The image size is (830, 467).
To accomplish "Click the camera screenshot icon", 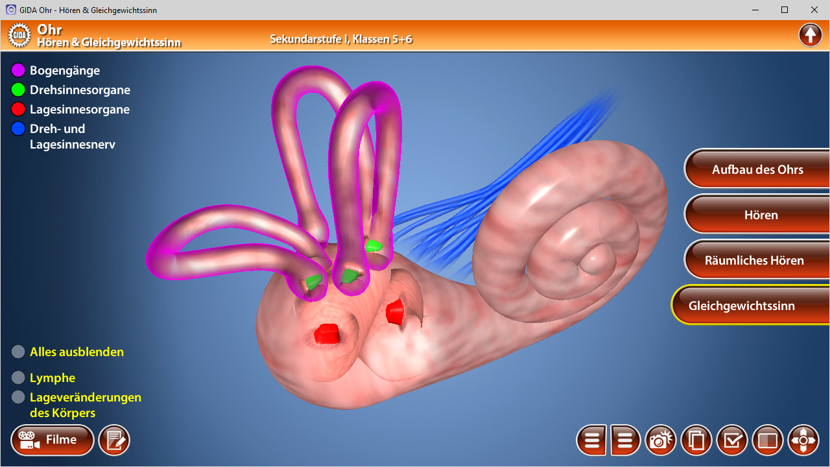I will 660,441.
